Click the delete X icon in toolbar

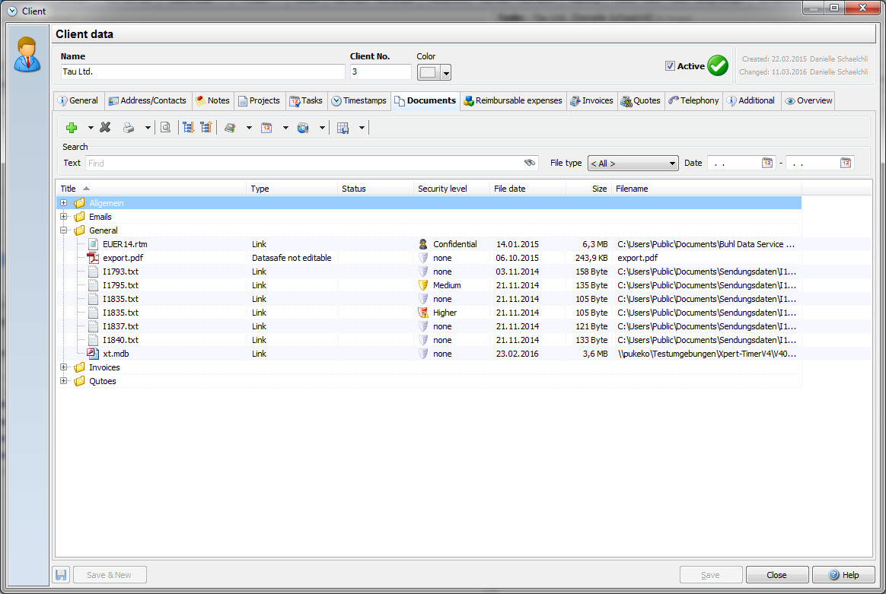pos(106,128)
